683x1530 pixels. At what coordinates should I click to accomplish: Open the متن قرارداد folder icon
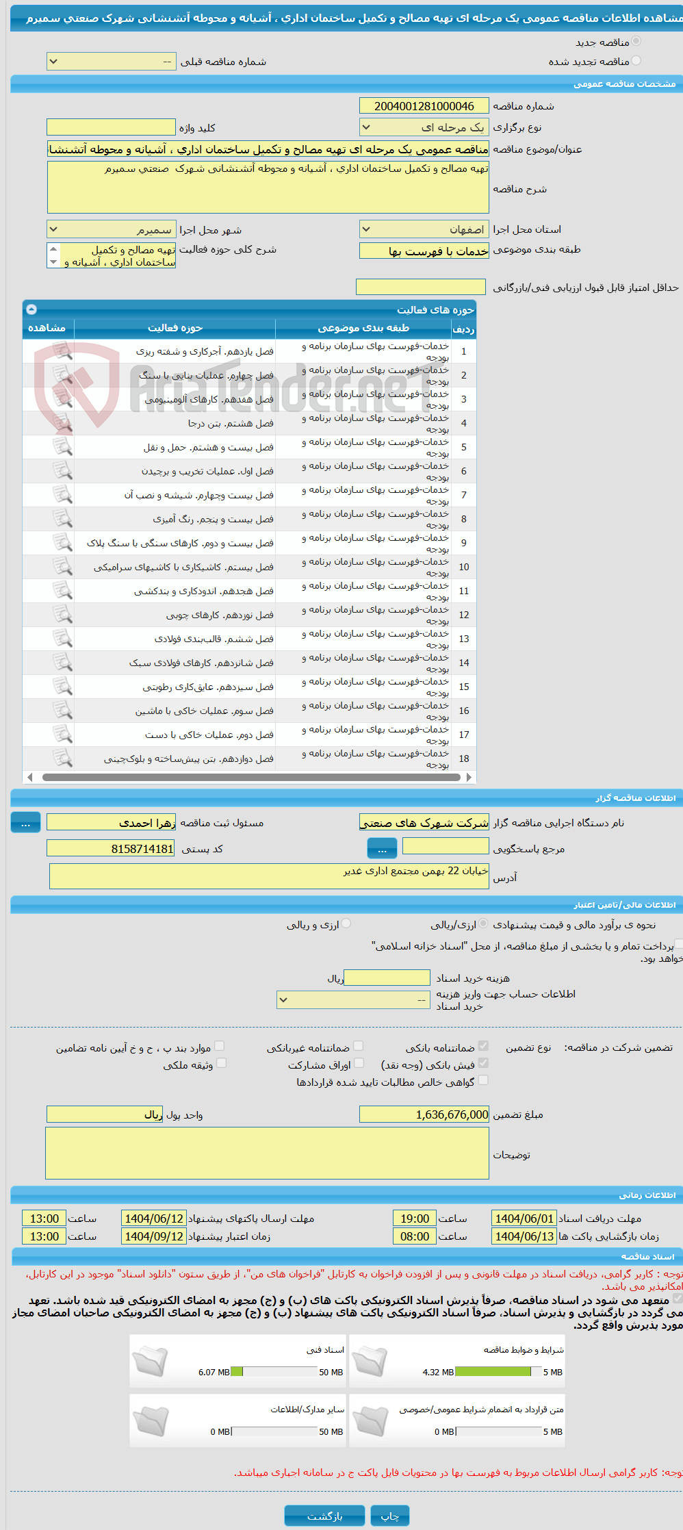[x=370, y=1420]
